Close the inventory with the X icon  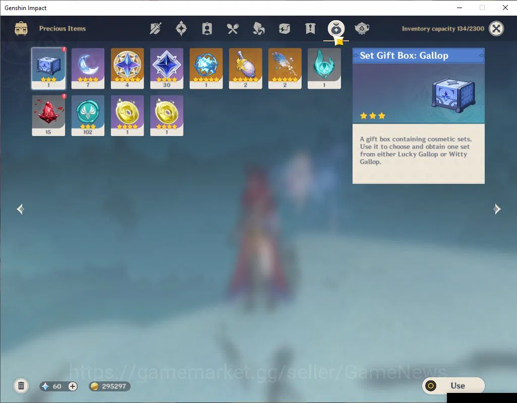(496, 29)
